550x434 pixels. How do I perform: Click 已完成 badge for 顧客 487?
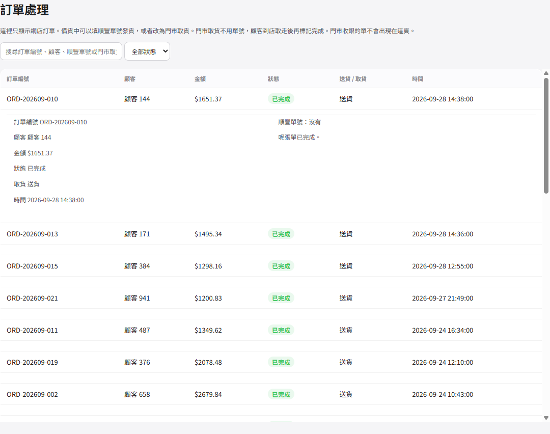(x=281, y=330)
